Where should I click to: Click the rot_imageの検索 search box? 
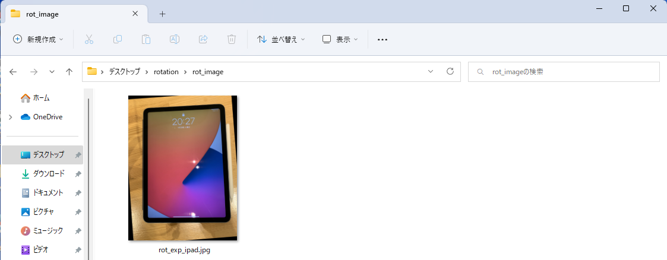564,72
